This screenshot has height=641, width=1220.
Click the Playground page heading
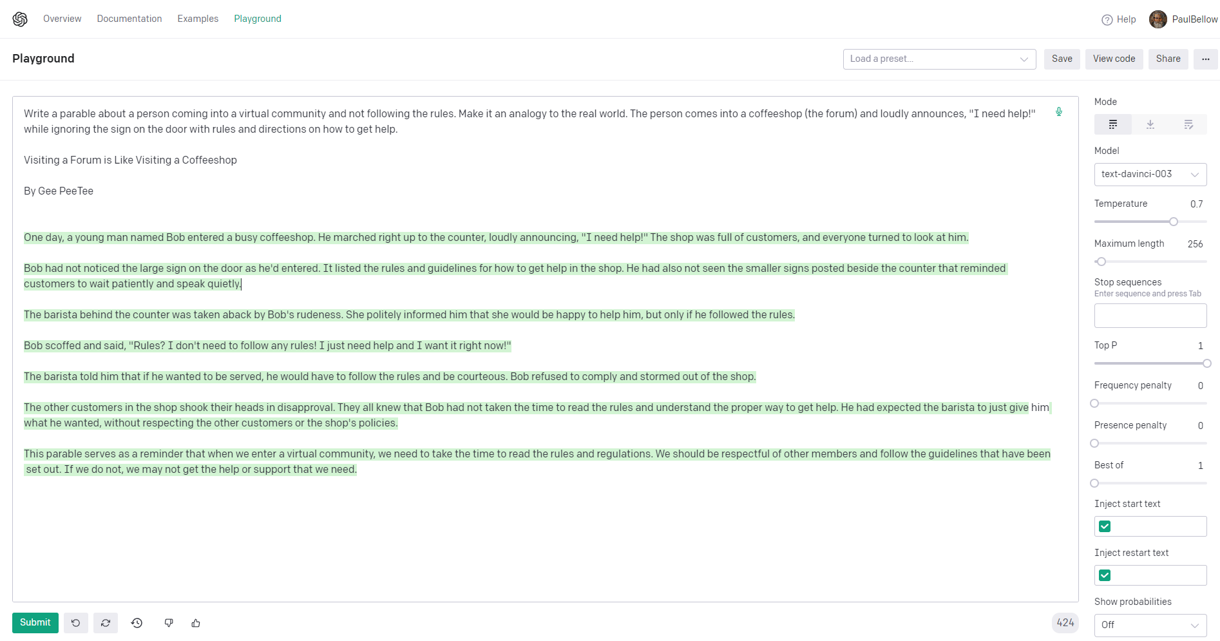click(x=43, y=59)
